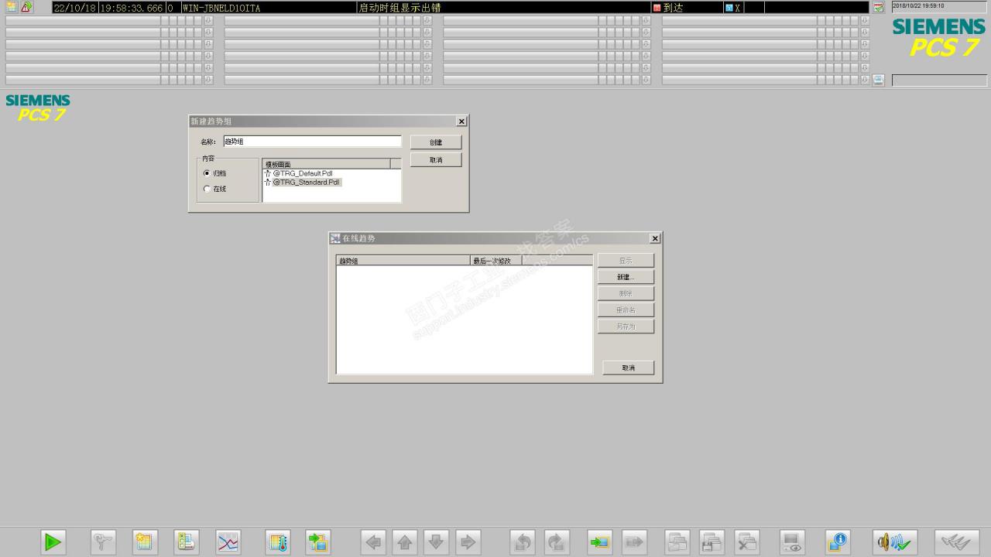Click the picture by name icon

tap(144, 542)
